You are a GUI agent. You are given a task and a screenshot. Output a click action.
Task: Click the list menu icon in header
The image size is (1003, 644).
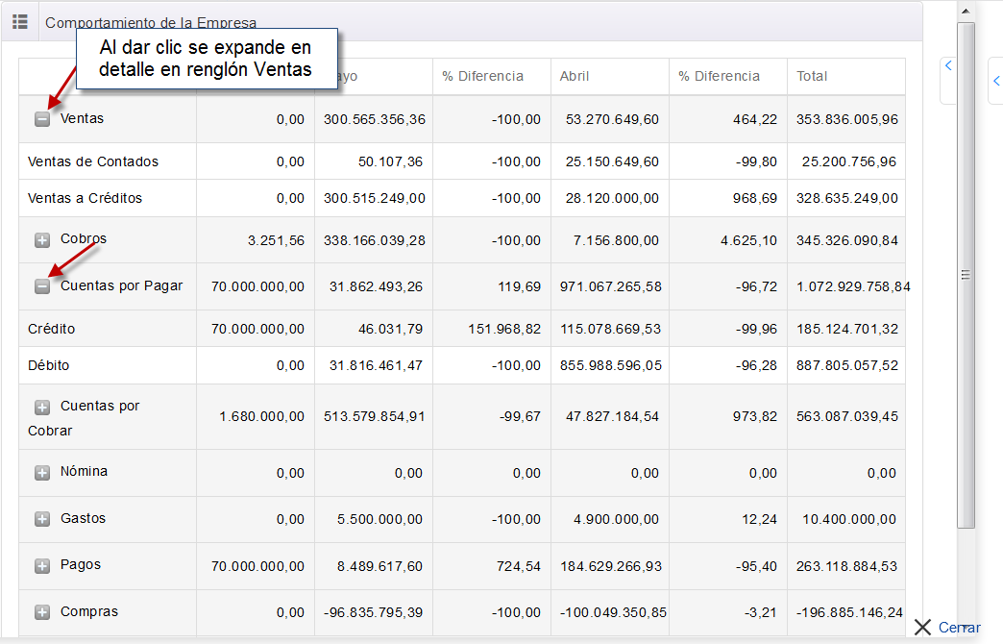coord(19,21)
